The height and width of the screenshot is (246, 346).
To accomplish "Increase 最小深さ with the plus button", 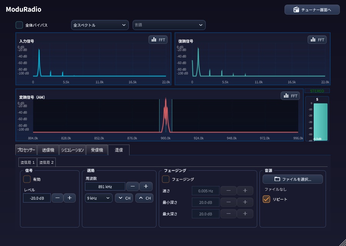I will coord(245,202).
